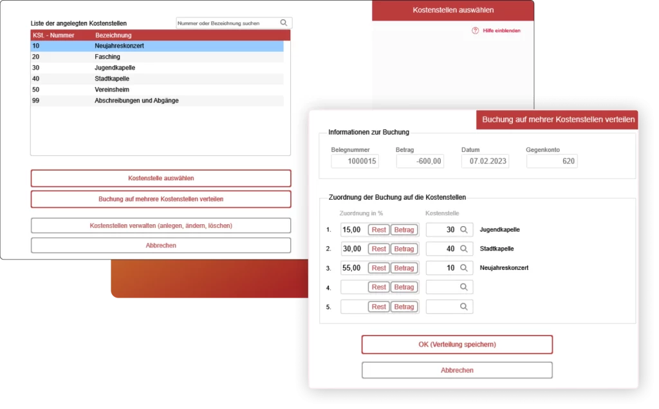
Task: Click the Buchung auf mehrer Kostenstellen verteilen banner
Action: pyautogui.click(x=557, y=120)
